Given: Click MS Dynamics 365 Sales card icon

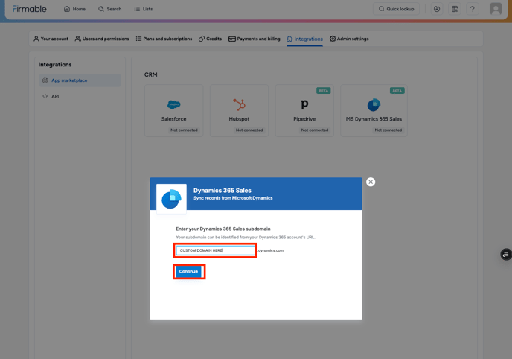Looking at the screenshot, I should click(374, 104).
